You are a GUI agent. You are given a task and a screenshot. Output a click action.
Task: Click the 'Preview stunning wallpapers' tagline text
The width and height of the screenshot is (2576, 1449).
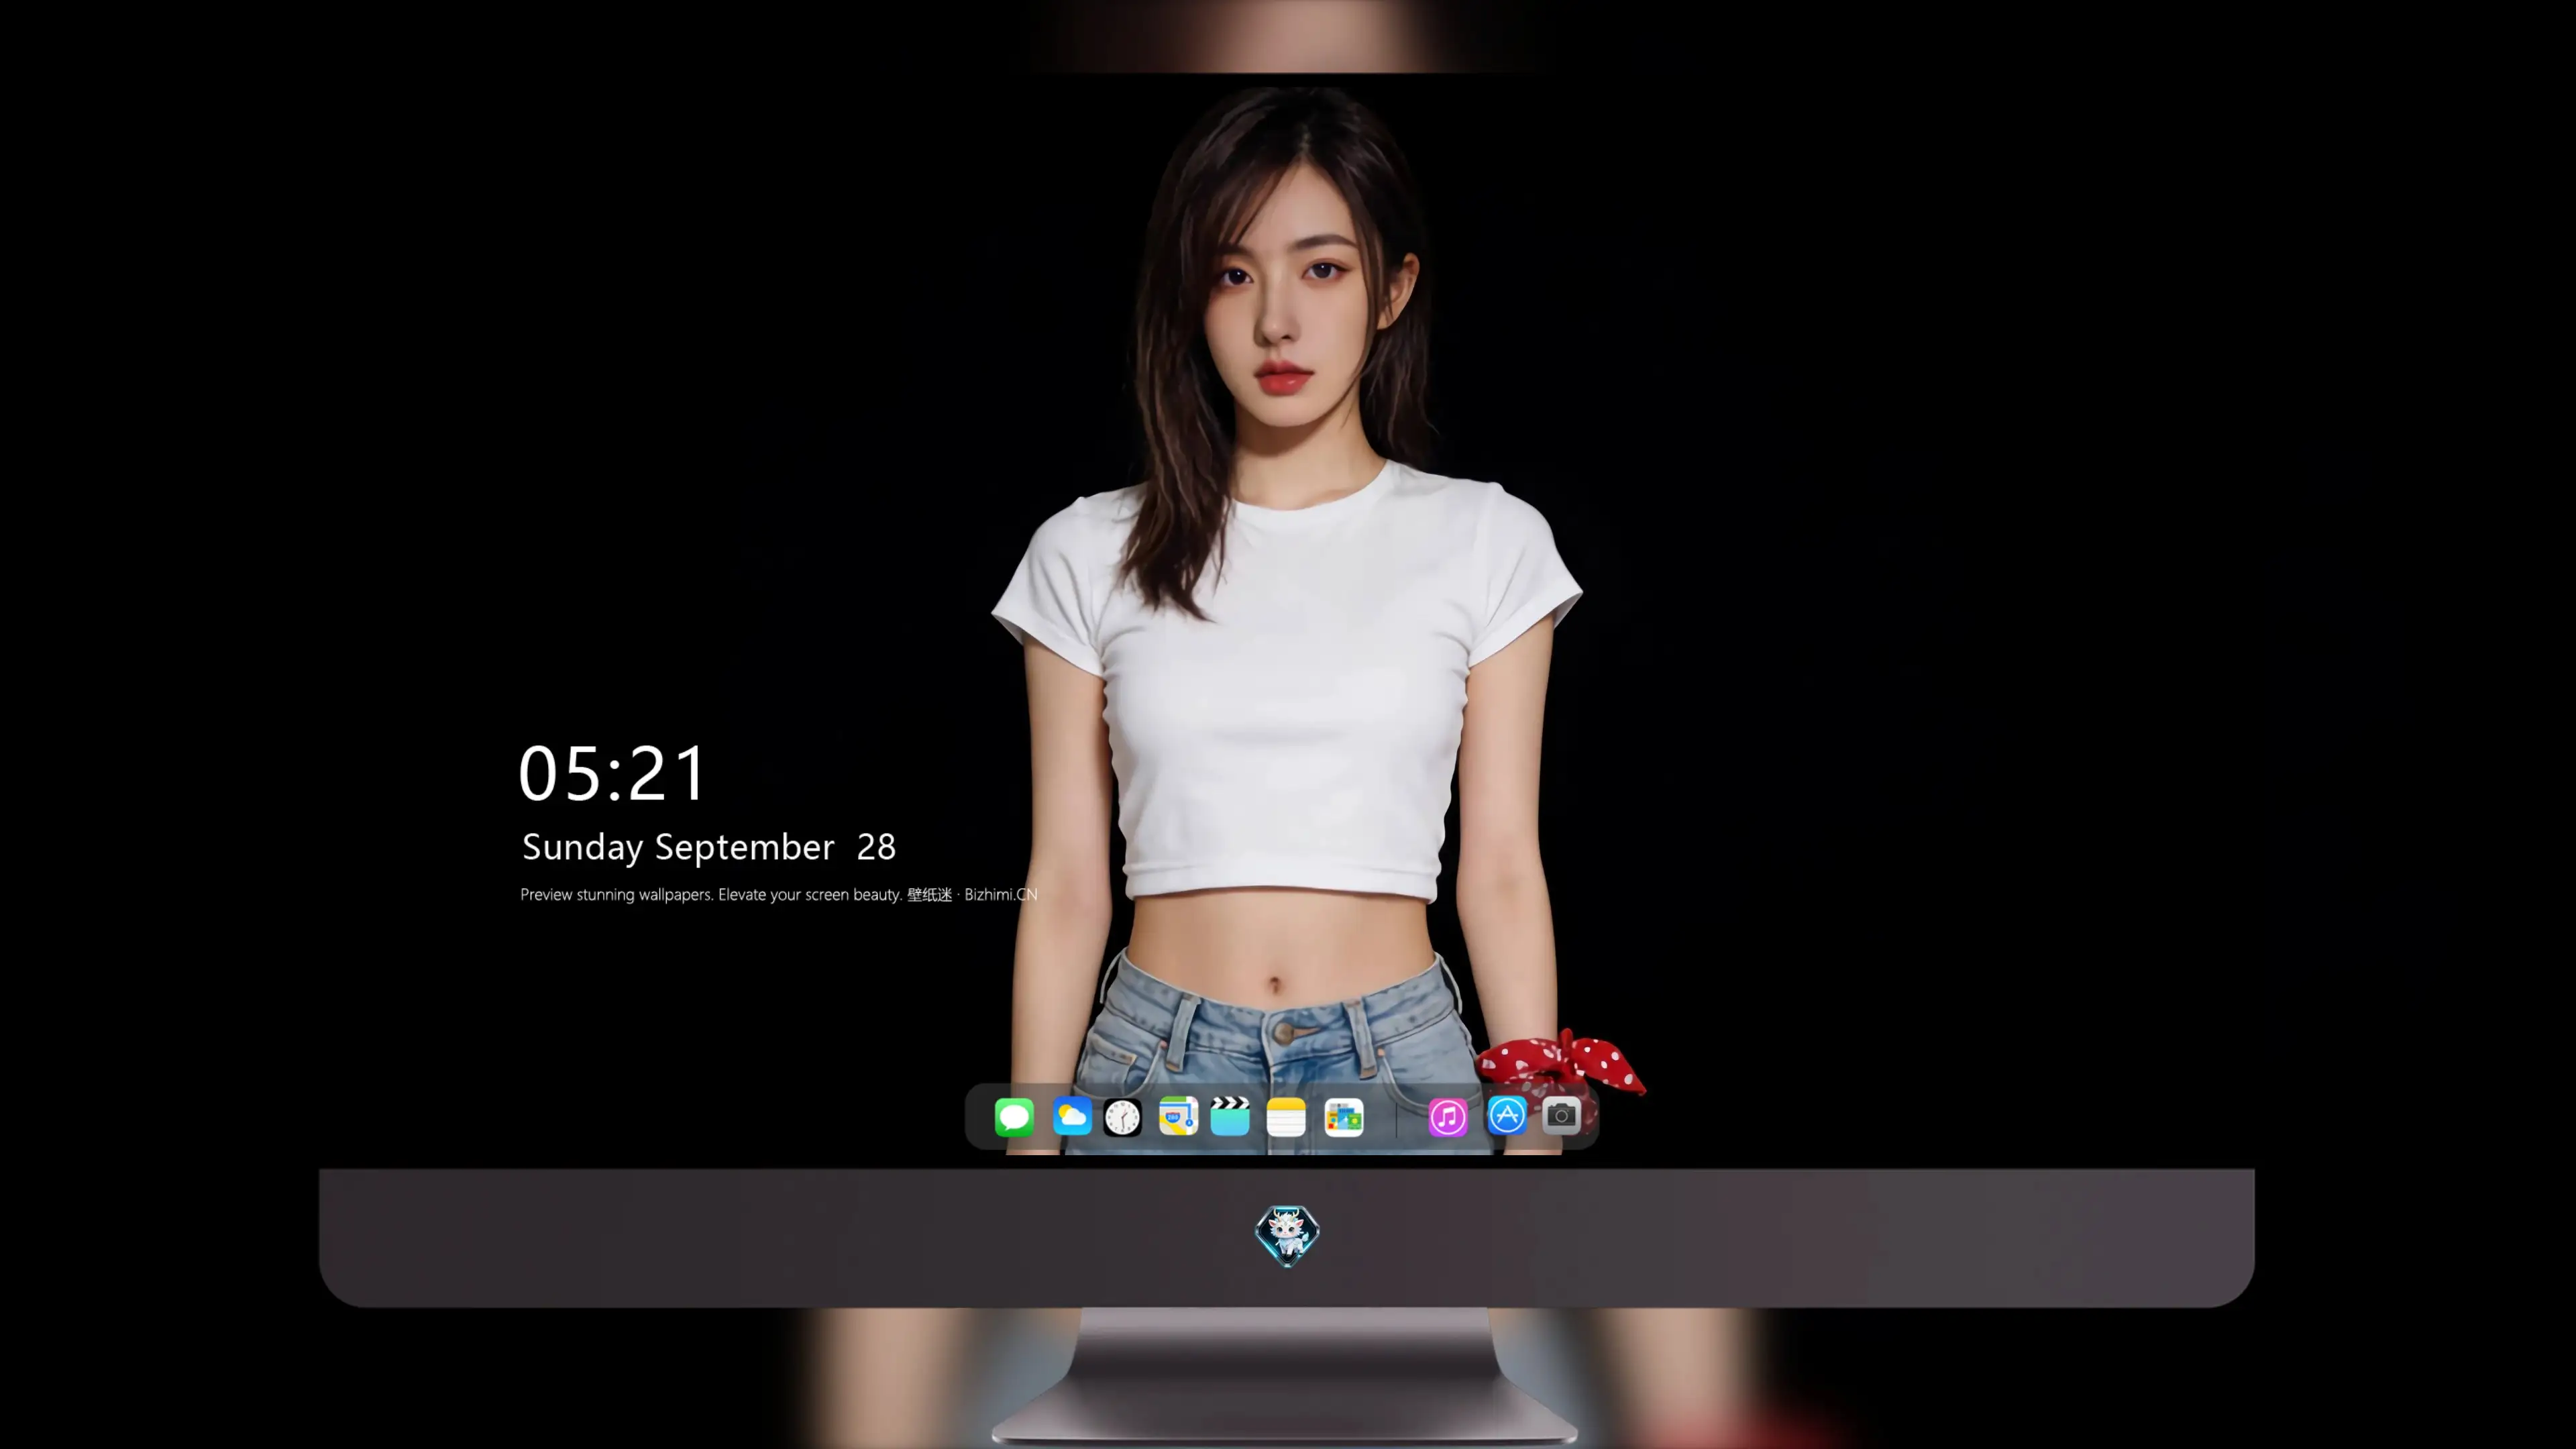click(x=779, y=895)
